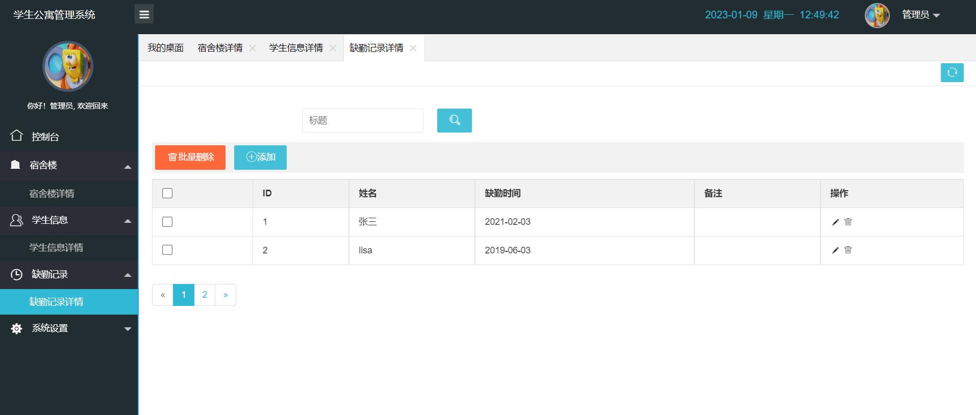Click the building icon beside 宿舍楼

coord(15,165)
